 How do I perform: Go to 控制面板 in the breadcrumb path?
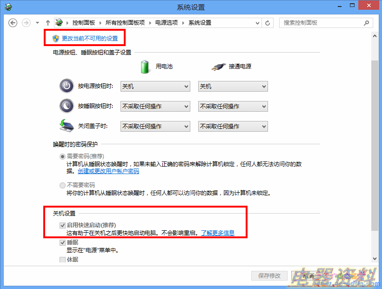(x=84, y=23)
